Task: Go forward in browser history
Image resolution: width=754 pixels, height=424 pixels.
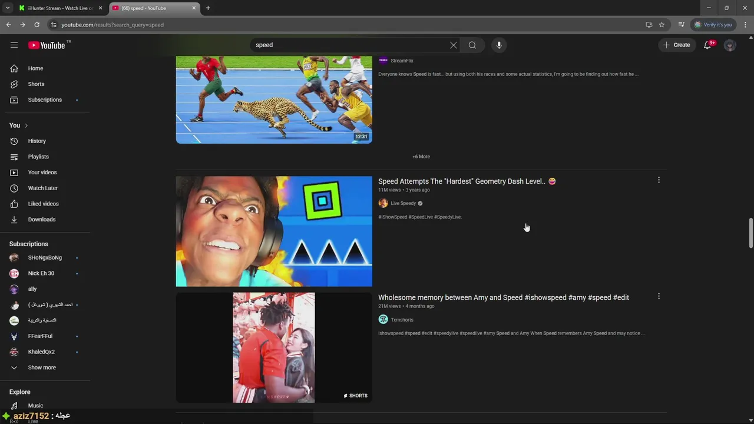Action: (22, 25)
